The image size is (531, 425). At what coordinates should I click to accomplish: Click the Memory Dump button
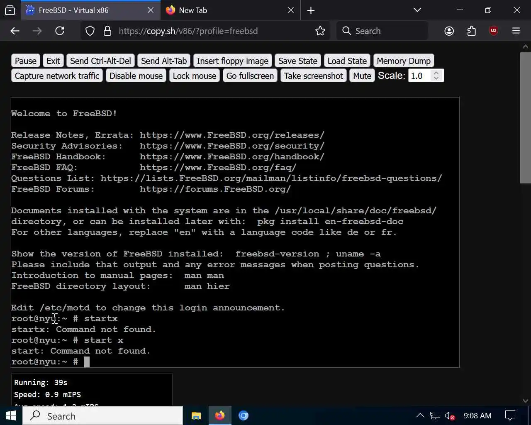pyautogui.click(x=404, y=61)
